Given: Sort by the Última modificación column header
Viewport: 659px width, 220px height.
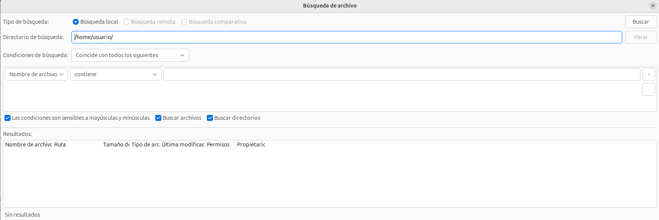Looking at the screenshot, I should pyautogui.click(x=183, y=145).
